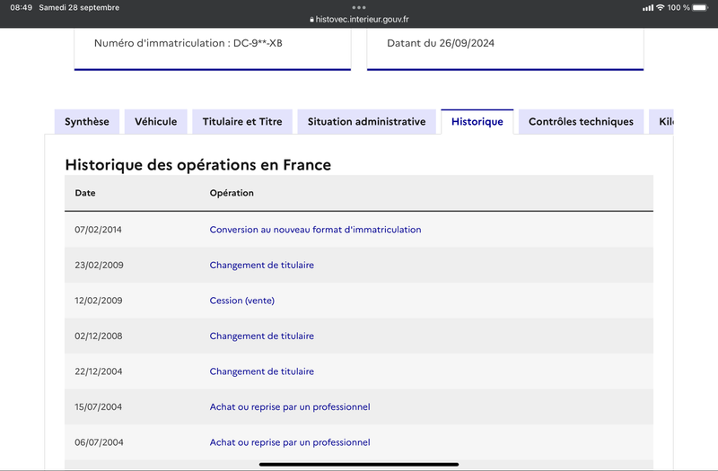This screenshot has height=471, width=718.
Task: Tap the battery status icon
Action: [701, 7]
